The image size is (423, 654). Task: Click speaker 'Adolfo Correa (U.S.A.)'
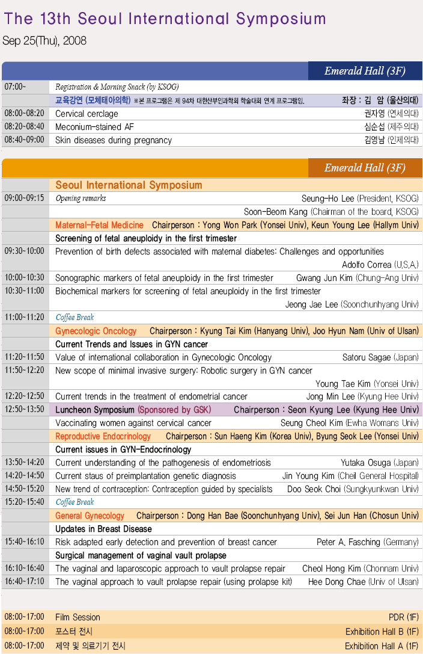380,265
